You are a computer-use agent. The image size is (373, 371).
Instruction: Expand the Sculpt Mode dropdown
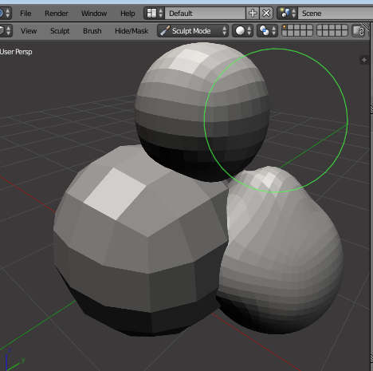[x=193, y=31]
